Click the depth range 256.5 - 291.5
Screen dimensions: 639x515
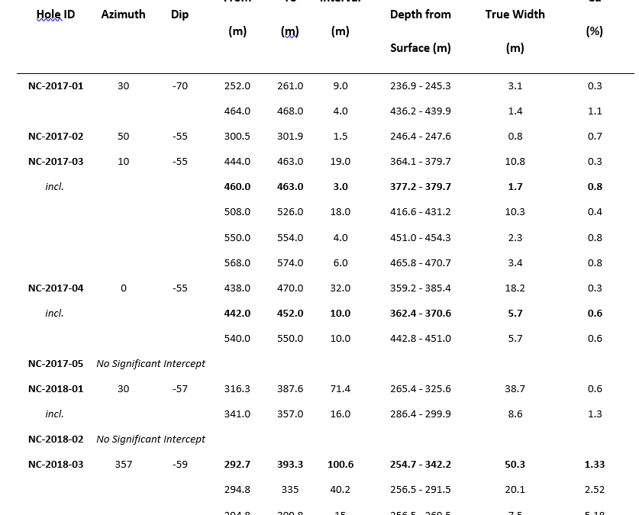click(x=421, y=489)
